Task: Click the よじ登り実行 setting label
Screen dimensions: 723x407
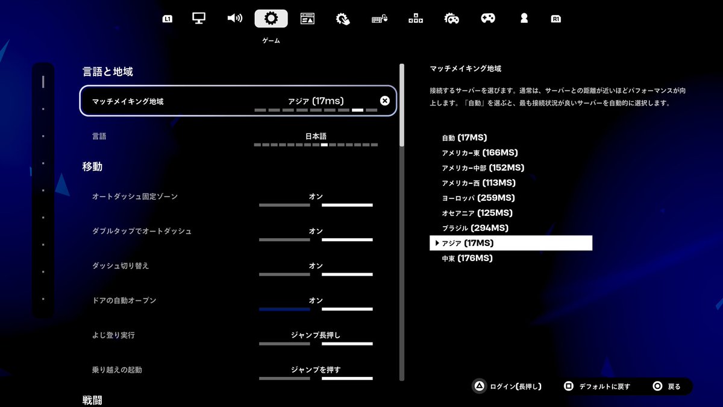Action: tap(113, 335)
